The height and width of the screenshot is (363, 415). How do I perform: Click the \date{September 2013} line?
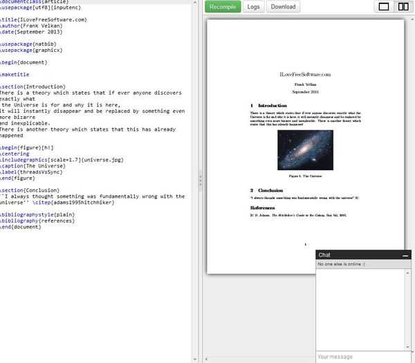click(31, 32)
